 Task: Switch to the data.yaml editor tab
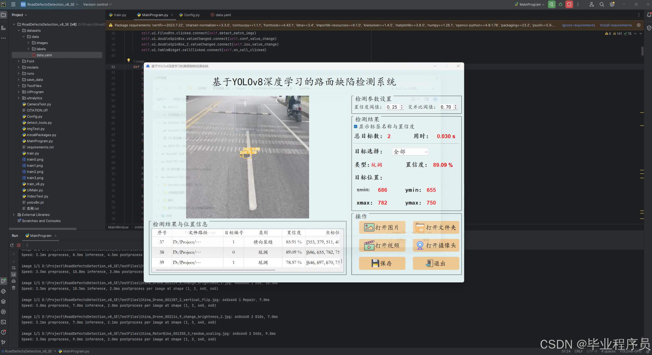pyautogui.click(x=221, y=15)
